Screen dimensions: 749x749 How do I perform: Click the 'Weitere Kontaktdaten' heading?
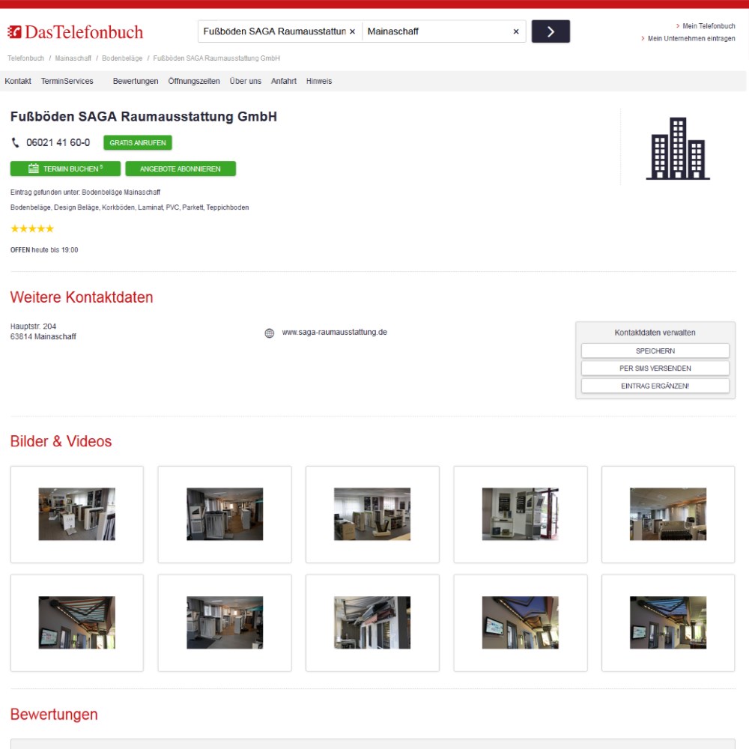click(x=82, y=297)
